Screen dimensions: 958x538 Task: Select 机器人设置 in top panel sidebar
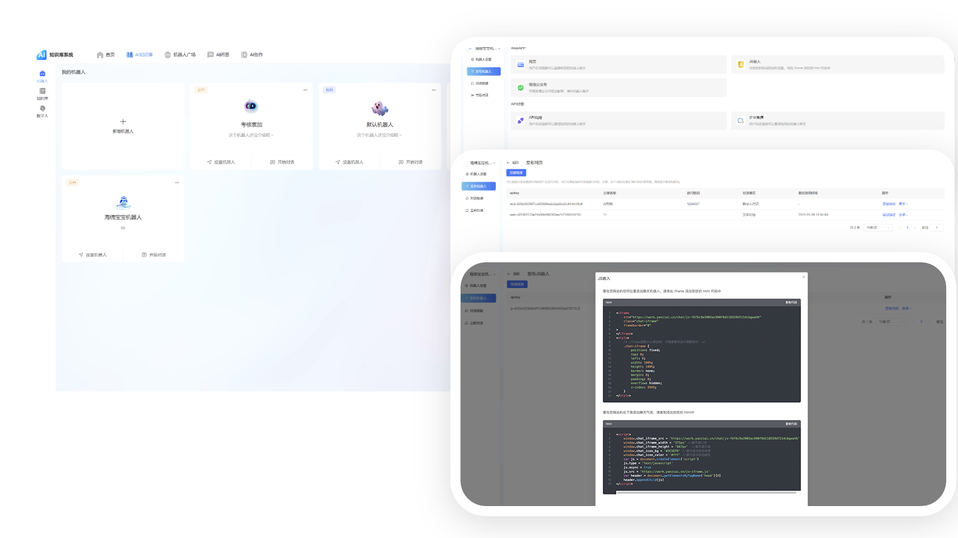coord(481,59)
